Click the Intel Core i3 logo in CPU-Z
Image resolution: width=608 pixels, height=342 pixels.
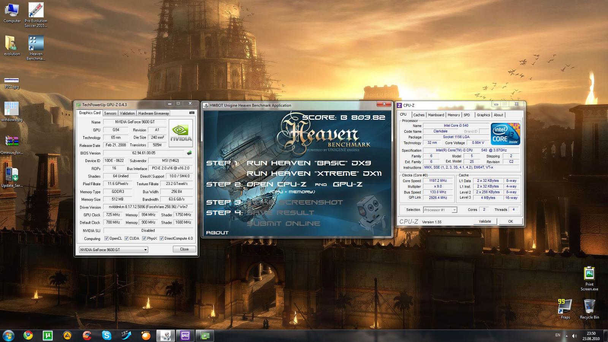pos(505,134)
